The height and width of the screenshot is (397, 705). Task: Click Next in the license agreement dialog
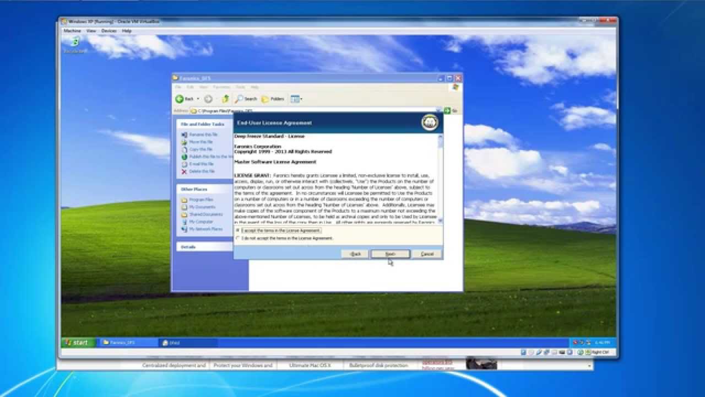point(390,254)
